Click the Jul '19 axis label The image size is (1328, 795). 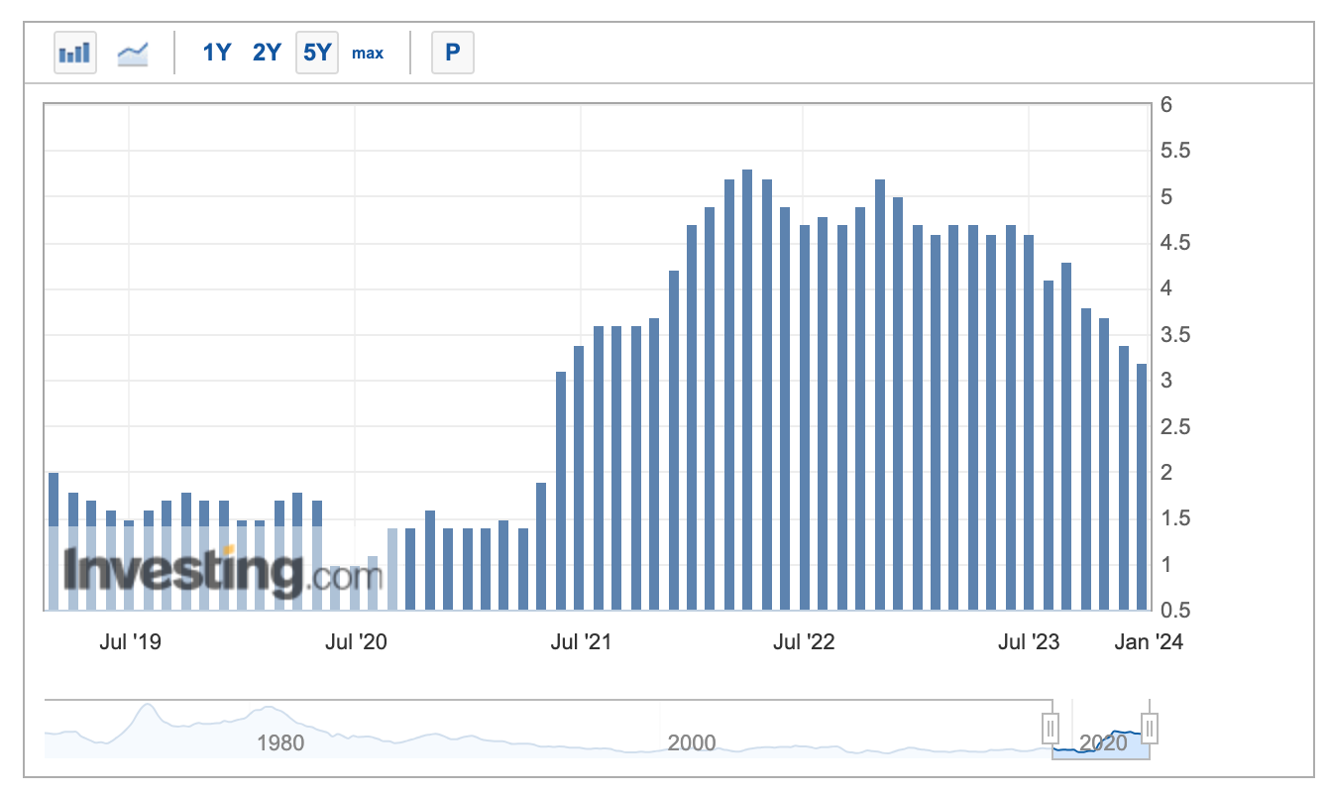[130, 642]
